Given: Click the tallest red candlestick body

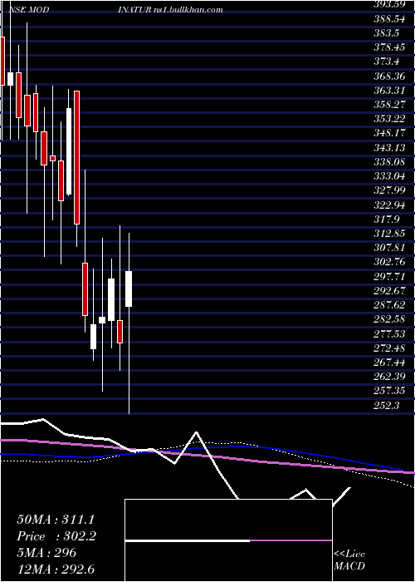Looking at the screenshot, I should point(76,157).
